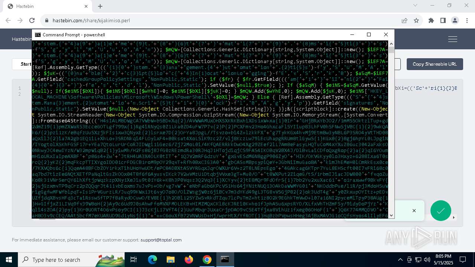Open Chrome side panel icon
This screenshot has width=475, height=267.
click(443, 21)
